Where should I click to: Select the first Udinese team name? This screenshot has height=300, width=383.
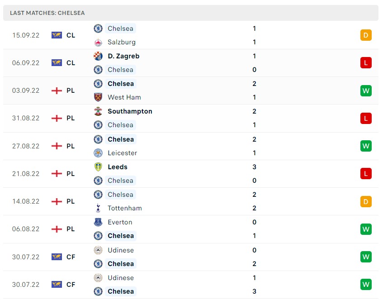pyautogui.click(x=121, y=250)
